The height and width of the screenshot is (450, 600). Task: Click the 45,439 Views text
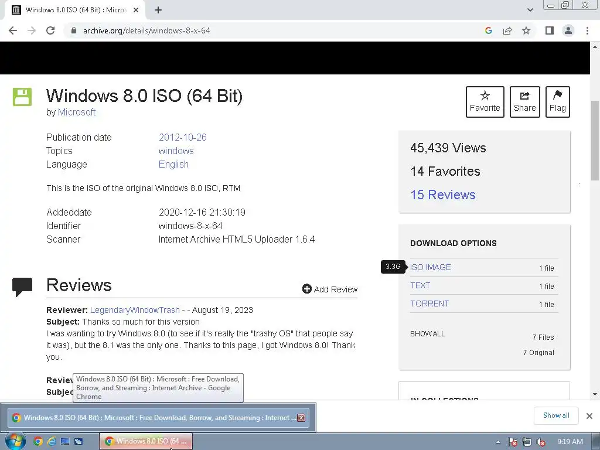[448, 148]
